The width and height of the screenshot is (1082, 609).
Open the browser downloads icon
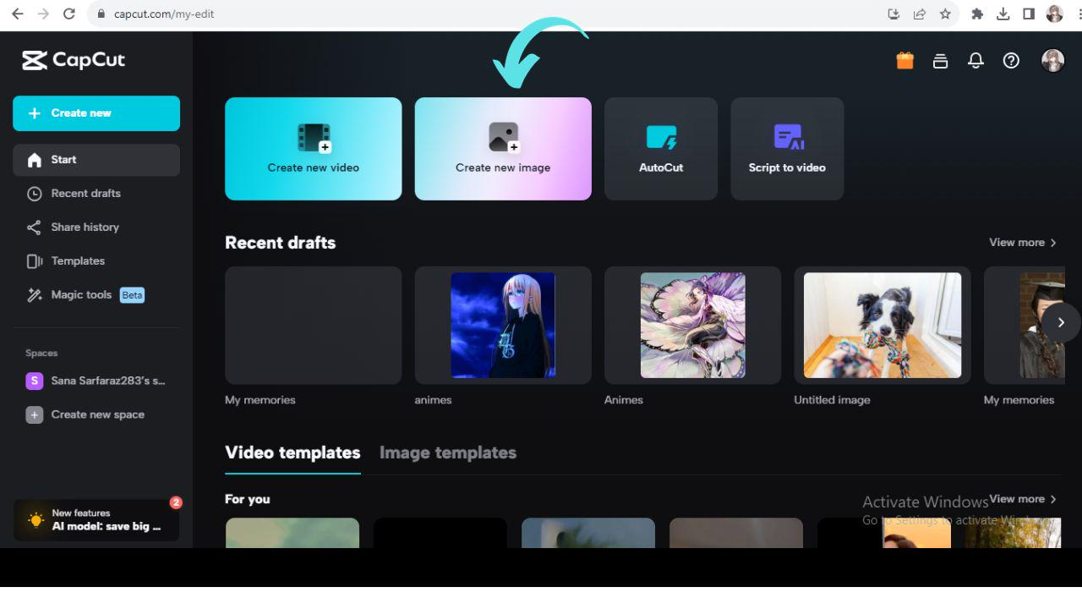click(1003, 14)
